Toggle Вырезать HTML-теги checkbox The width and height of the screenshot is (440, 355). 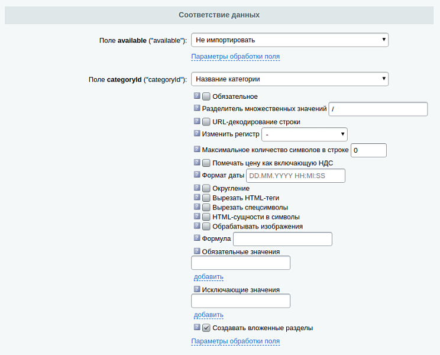[x=206, y=198]
